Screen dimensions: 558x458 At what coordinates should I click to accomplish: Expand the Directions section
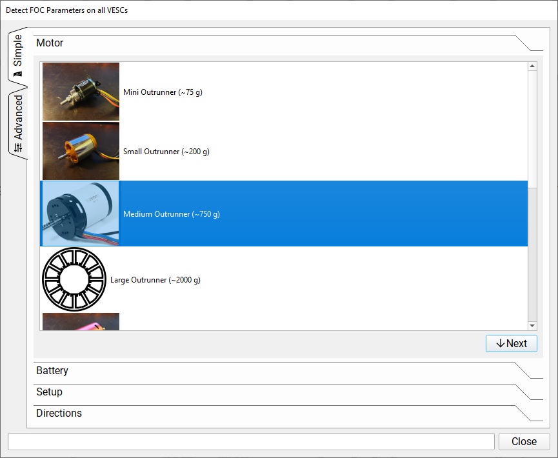[288, 413]
